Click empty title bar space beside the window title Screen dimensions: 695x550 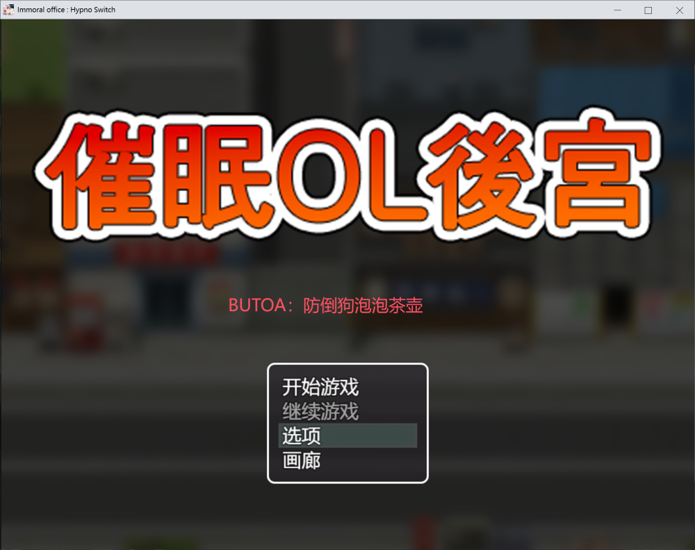click(347, 10)
